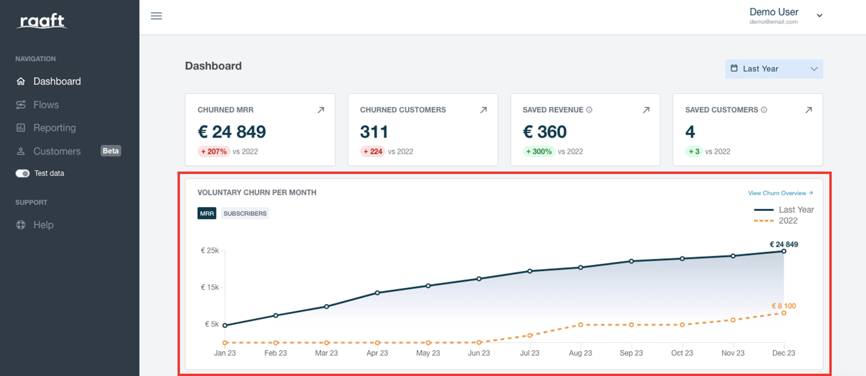Click the Last Year legend entry

(784, 210)
